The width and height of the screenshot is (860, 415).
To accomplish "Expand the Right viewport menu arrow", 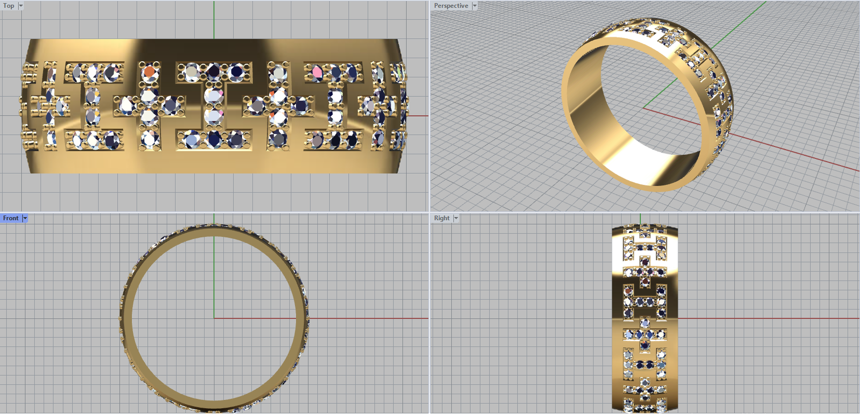I will (456, 218).
